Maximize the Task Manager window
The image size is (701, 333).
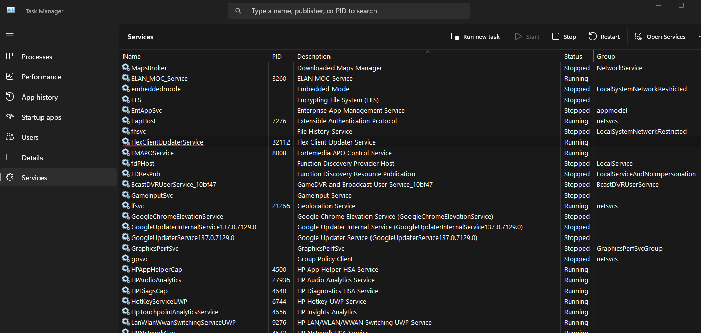tap(681, 5)
